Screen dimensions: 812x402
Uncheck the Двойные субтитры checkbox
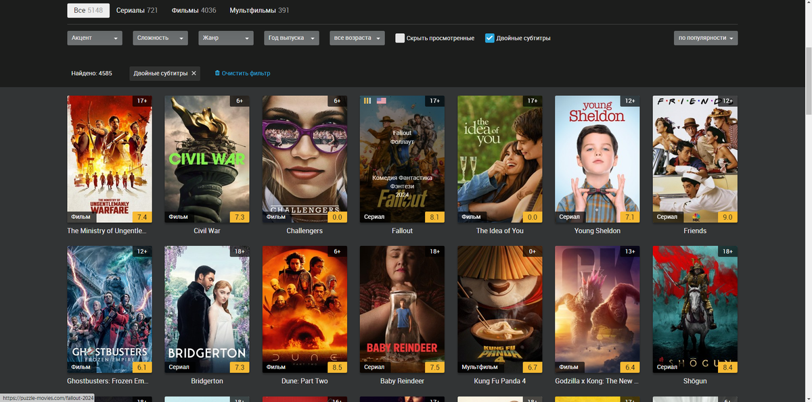tap(490, 38)
